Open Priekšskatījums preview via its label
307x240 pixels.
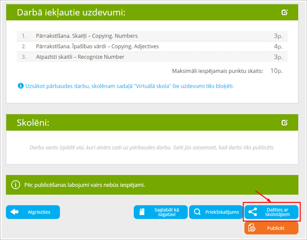tap(222, 212)
